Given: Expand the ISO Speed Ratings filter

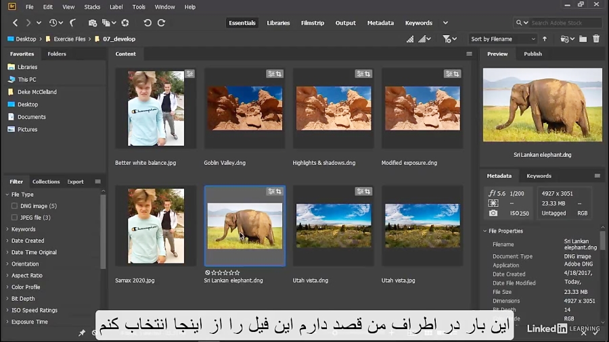Looking at the screenshot, I should pos(7,310).
